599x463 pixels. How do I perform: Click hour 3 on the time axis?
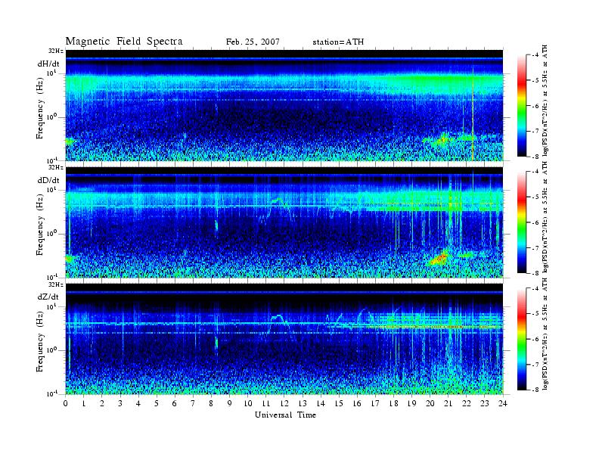120,404
